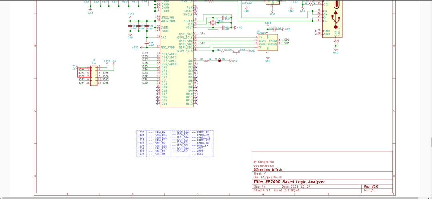Select the +5V power symbol
Image resolution: width=432 pixels, height=199 pixels.
114,62
